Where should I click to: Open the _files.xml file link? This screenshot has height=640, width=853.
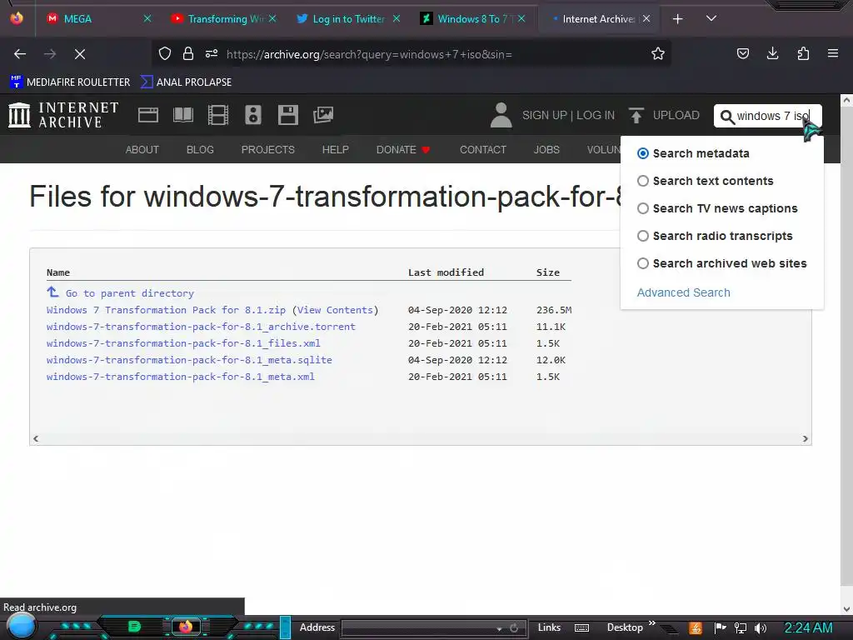pos(183,343)
